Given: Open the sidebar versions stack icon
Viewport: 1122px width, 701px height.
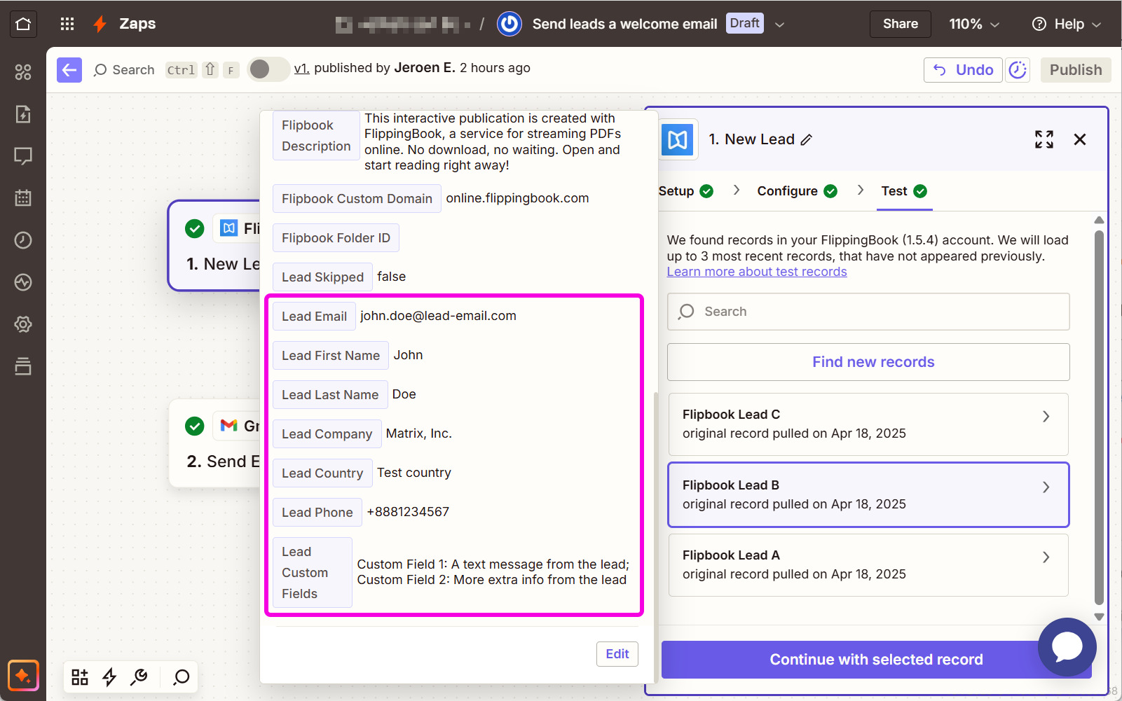Looking at the screenshot, I should click(23, 366).
